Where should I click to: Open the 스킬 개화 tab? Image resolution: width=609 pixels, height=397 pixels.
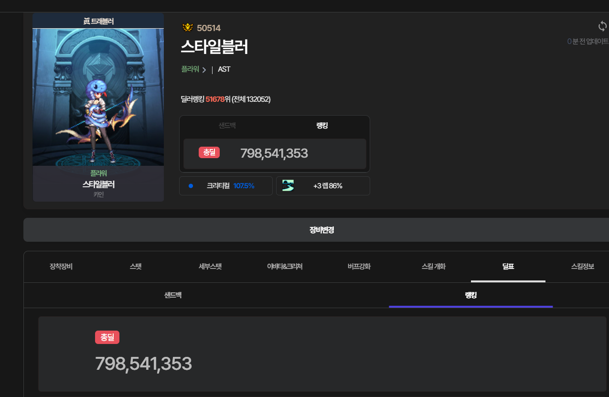pyautogui.click(x=434, y=267)
